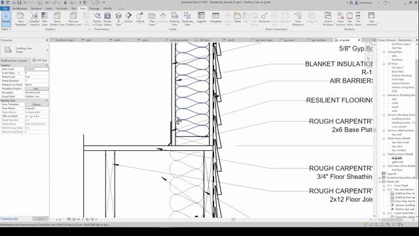Viewport: 419px width, 236px height.
Task: Open the Select dropdown under Modify
Action: (6, 29)
